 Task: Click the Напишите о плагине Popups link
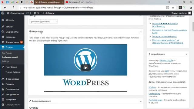coord(169,31)
